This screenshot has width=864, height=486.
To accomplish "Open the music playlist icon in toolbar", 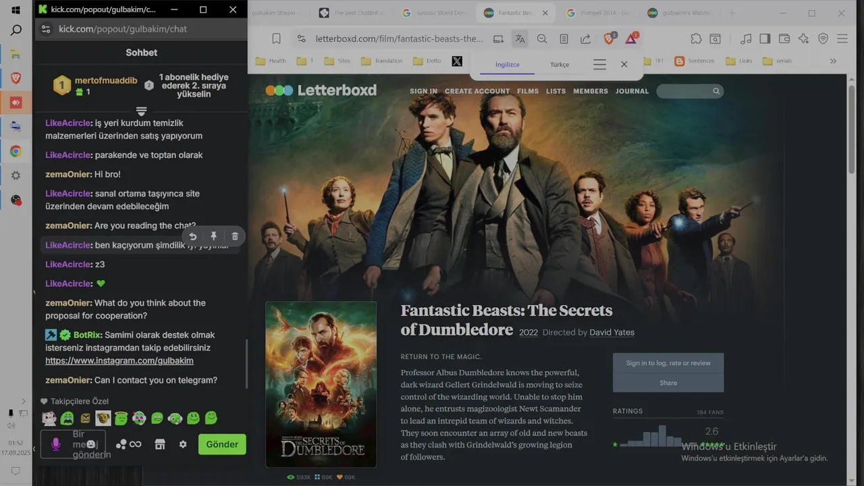I will pos(746,39).
